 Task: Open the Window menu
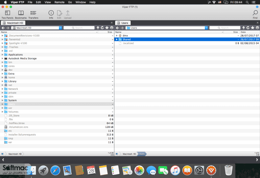coord(81,2)
